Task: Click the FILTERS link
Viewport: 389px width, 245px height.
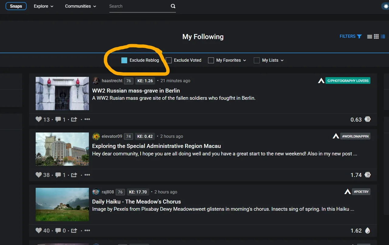Action: (x=347, y=36)
